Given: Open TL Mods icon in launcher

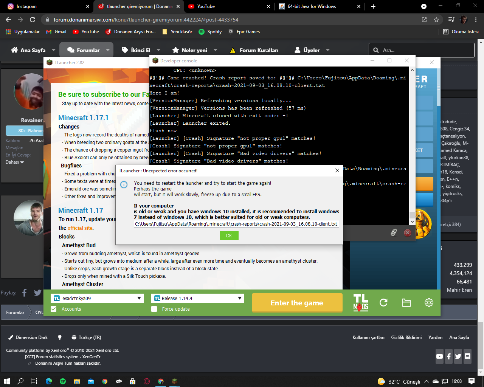Looking at the screenshot, I should click(x=361, y=303).
